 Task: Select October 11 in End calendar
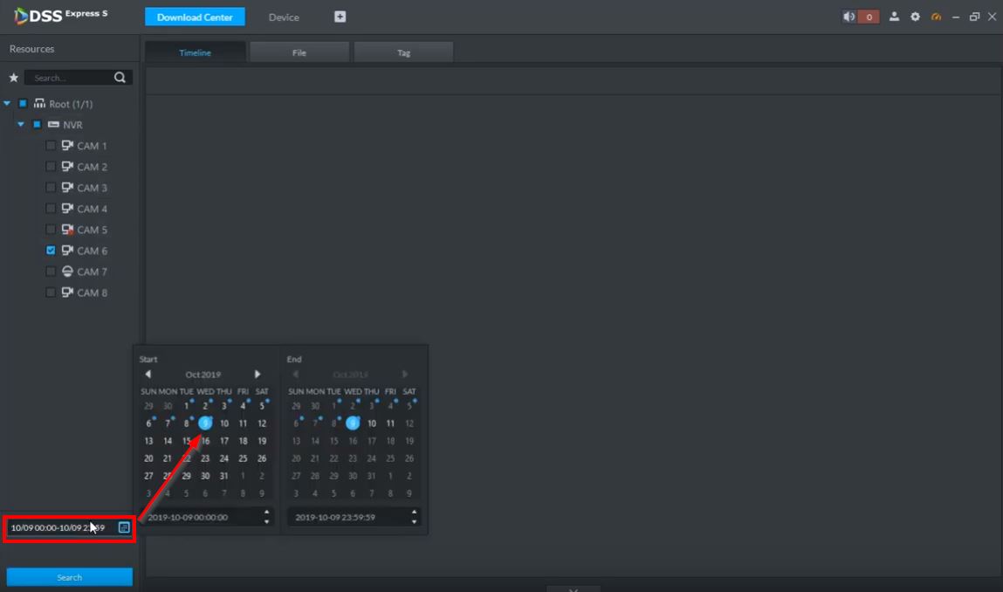390,423
